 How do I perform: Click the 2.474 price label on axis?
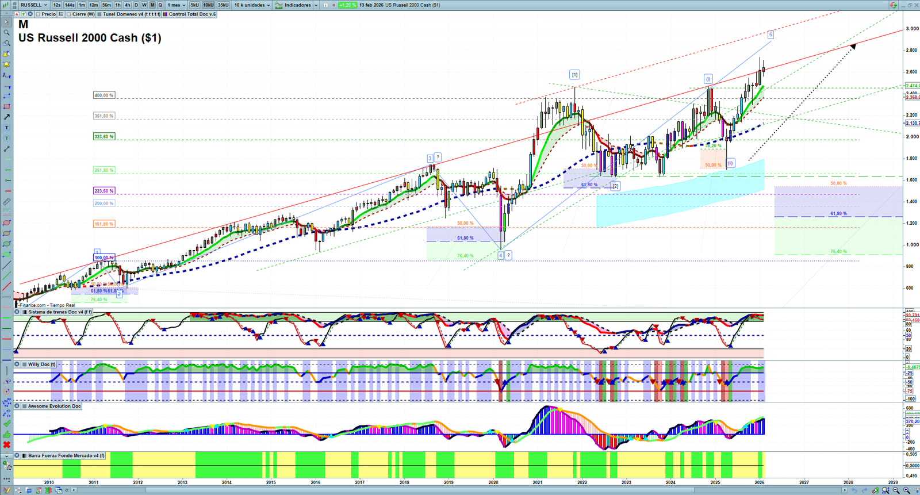[x=913, y=86]
